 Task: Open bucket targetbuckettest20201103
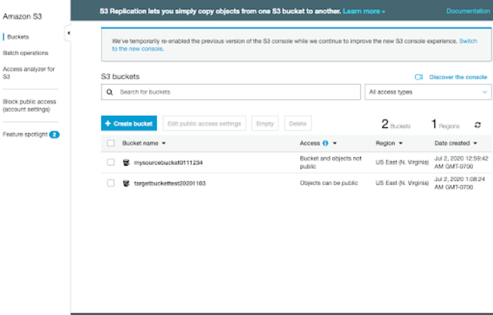click(x=170, y=184)
